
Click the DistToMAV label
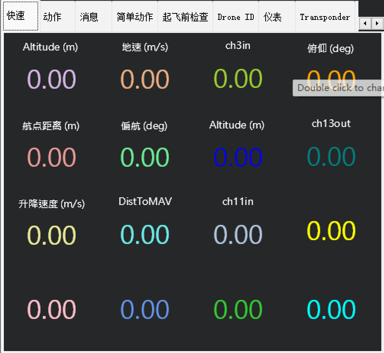145,201
